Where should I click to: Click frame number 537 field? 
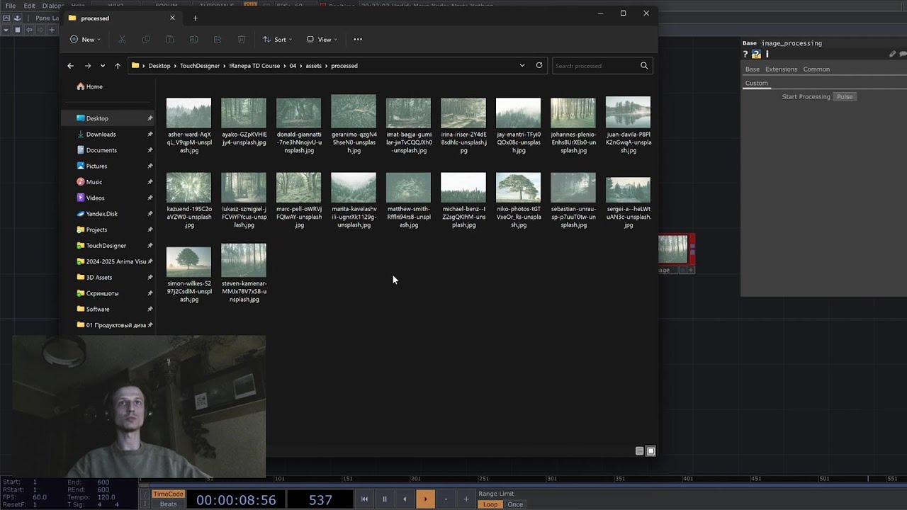[320, 500]
